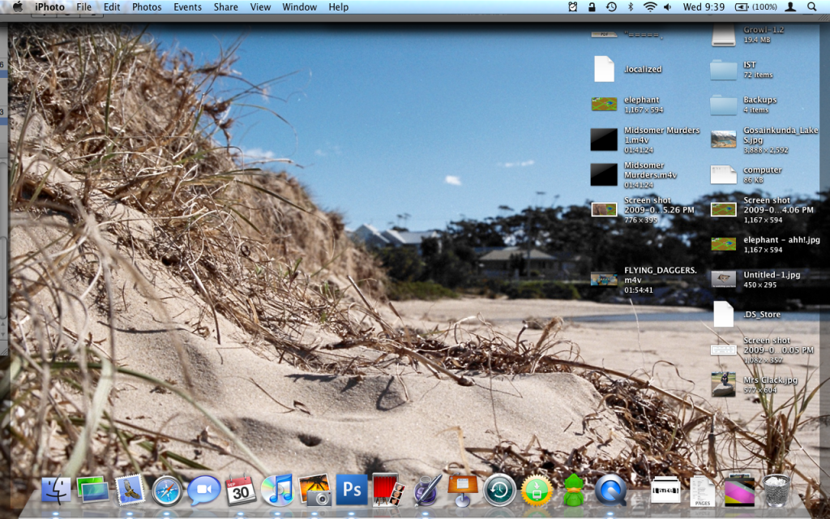Image resolution: width=830 pixels, height=519 pixels.
Task: Open QuickTime Player blue Q icon
Action: [610, 490]
